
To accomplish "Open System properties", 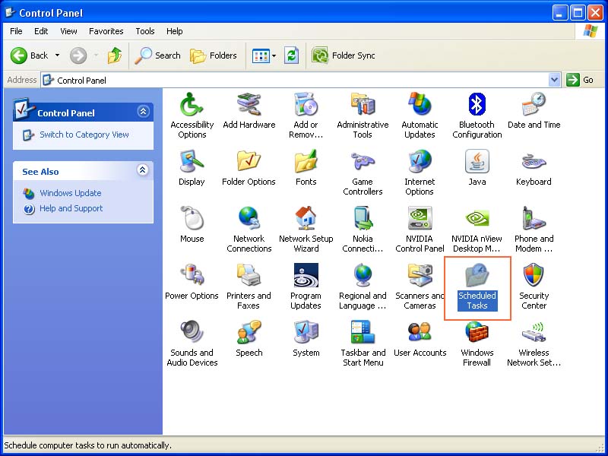I will click(x=306, y=338).
